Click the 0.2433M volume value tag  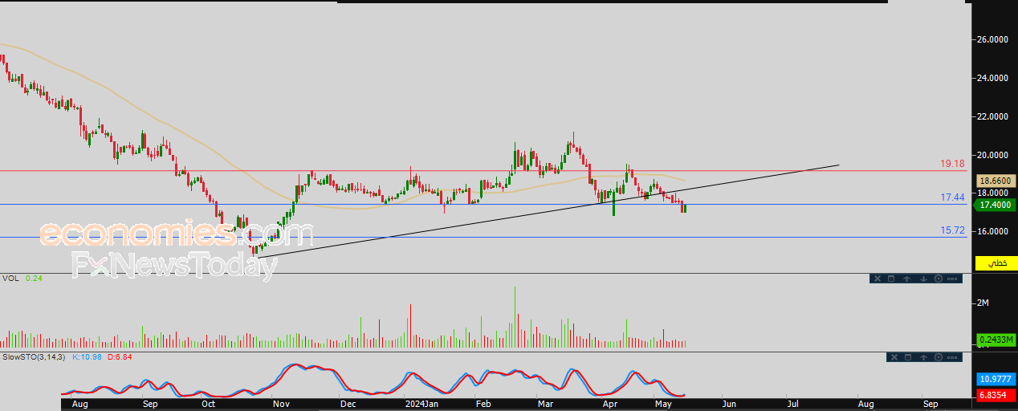996,340
